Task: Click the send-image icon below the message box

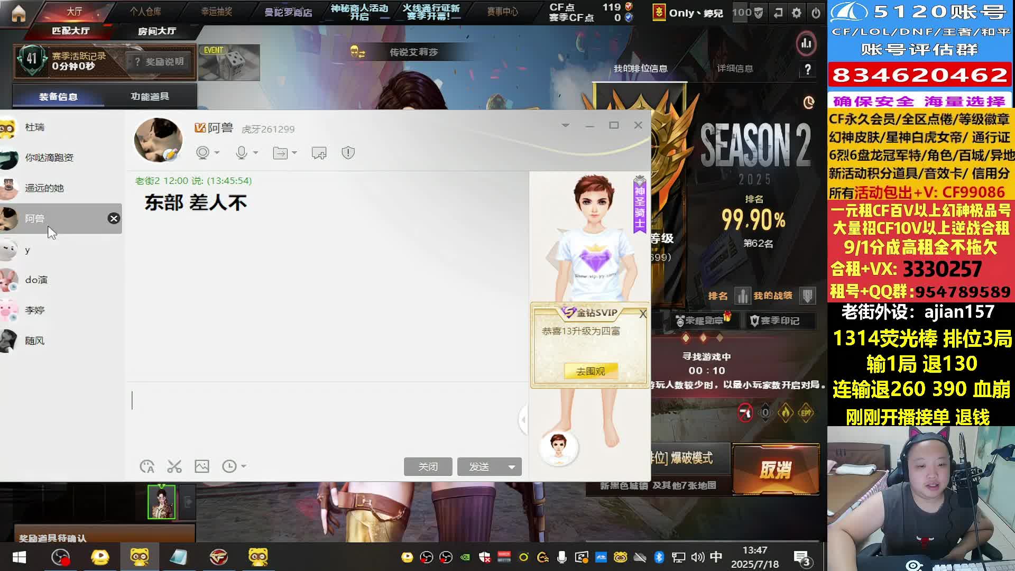Action: 202,466
